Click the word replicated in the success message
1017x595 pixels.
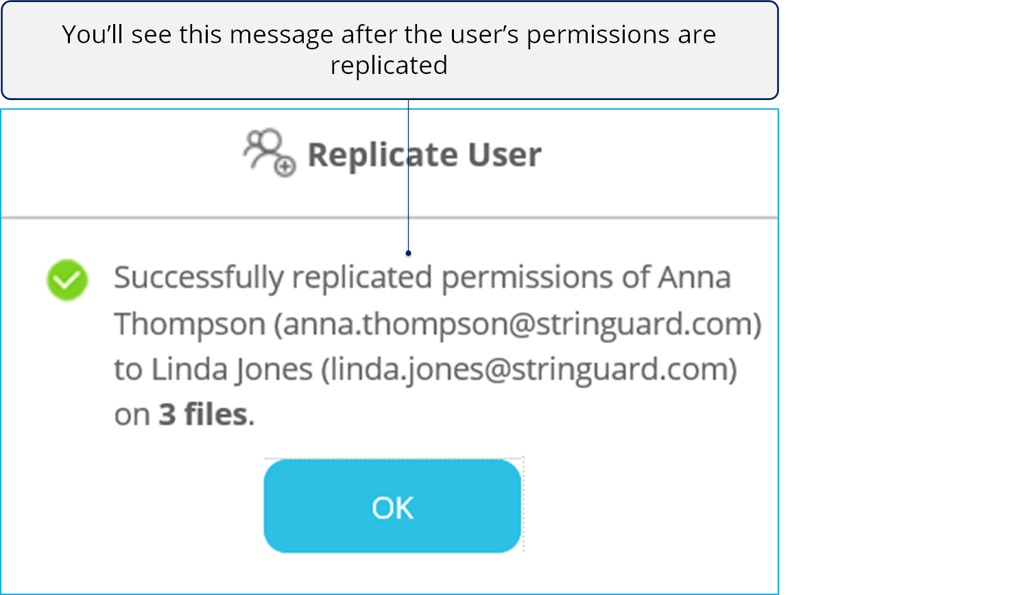pos(362,278)
